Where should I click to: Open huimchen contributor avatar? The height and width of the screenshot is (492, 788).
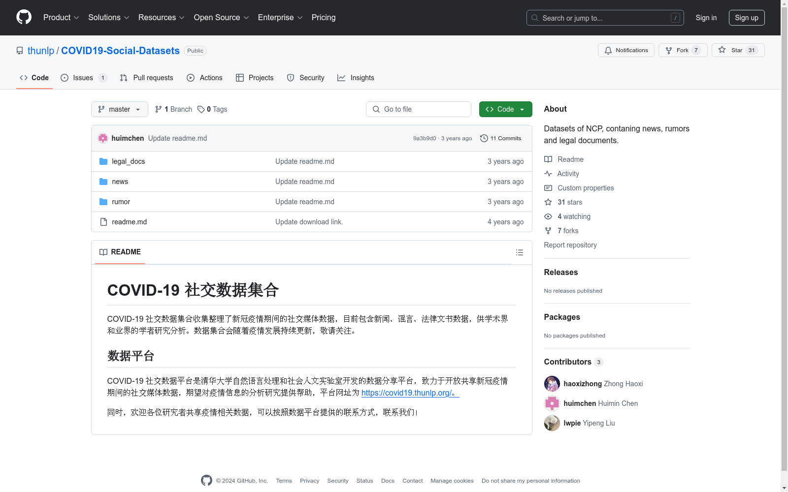point(552,403)
